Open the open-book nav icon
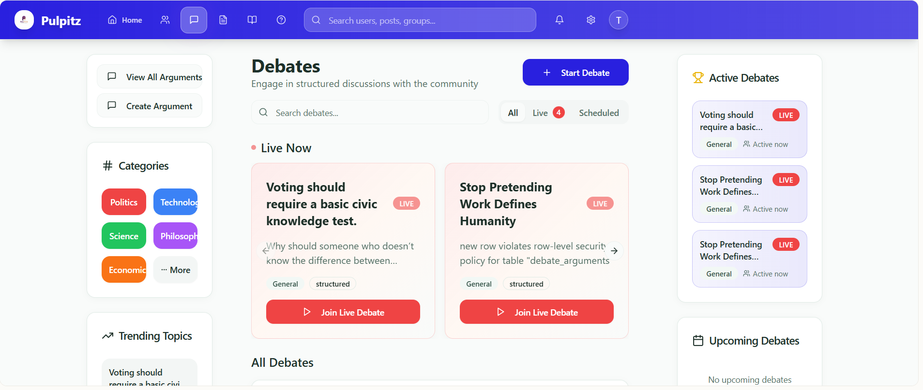 (x=252, y=20)
